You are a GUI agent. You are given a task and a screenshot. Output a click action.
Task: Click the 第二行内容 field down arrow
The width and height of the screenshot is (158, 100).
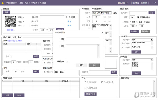click(152, 48)
